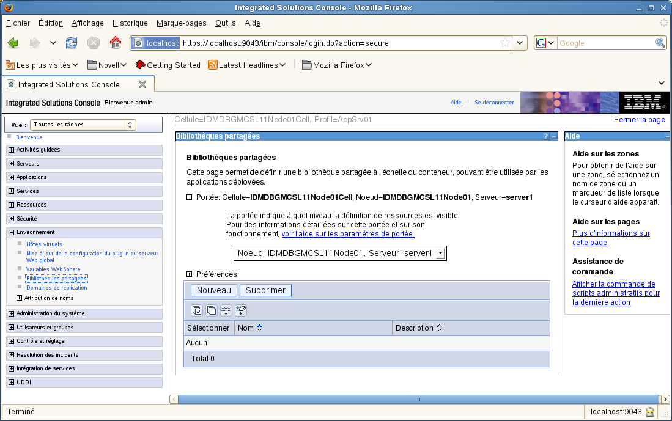Open the Fichier menu
This screenshot has width=672, height=421.
pyautogui.click(x=18, y=23)
